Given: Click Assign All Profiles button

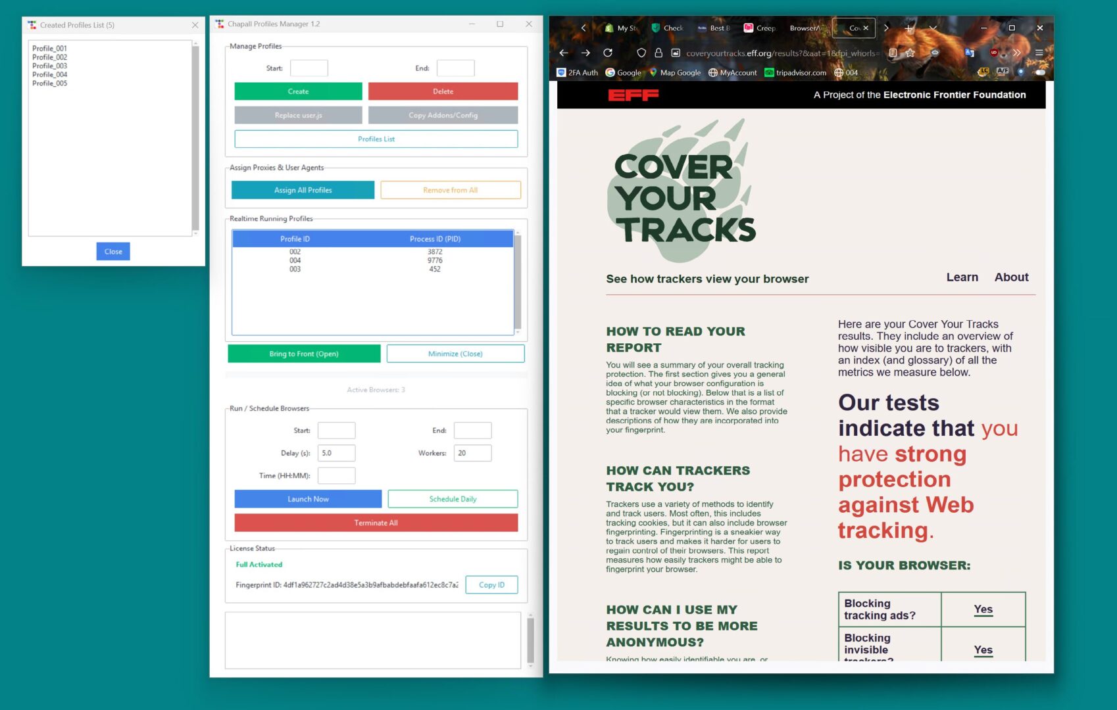Looking at the screenshot, I should pyautogui.click(x=303, y=190).
